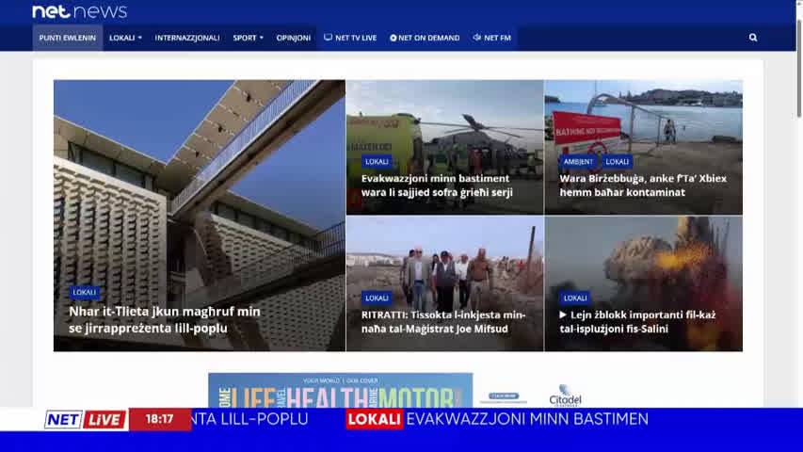Click the NET LIVE ticker logo

[x=86, y=420]
